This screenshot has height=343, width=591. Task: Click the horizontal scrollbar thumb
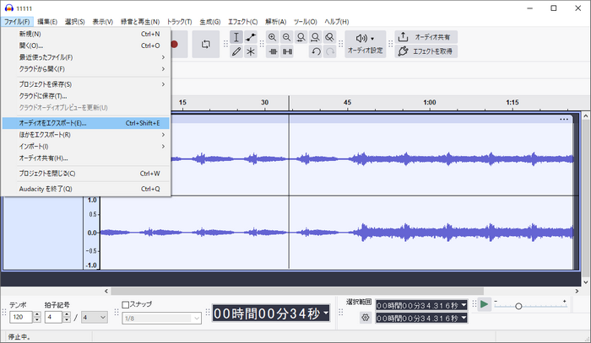(297, 291)
